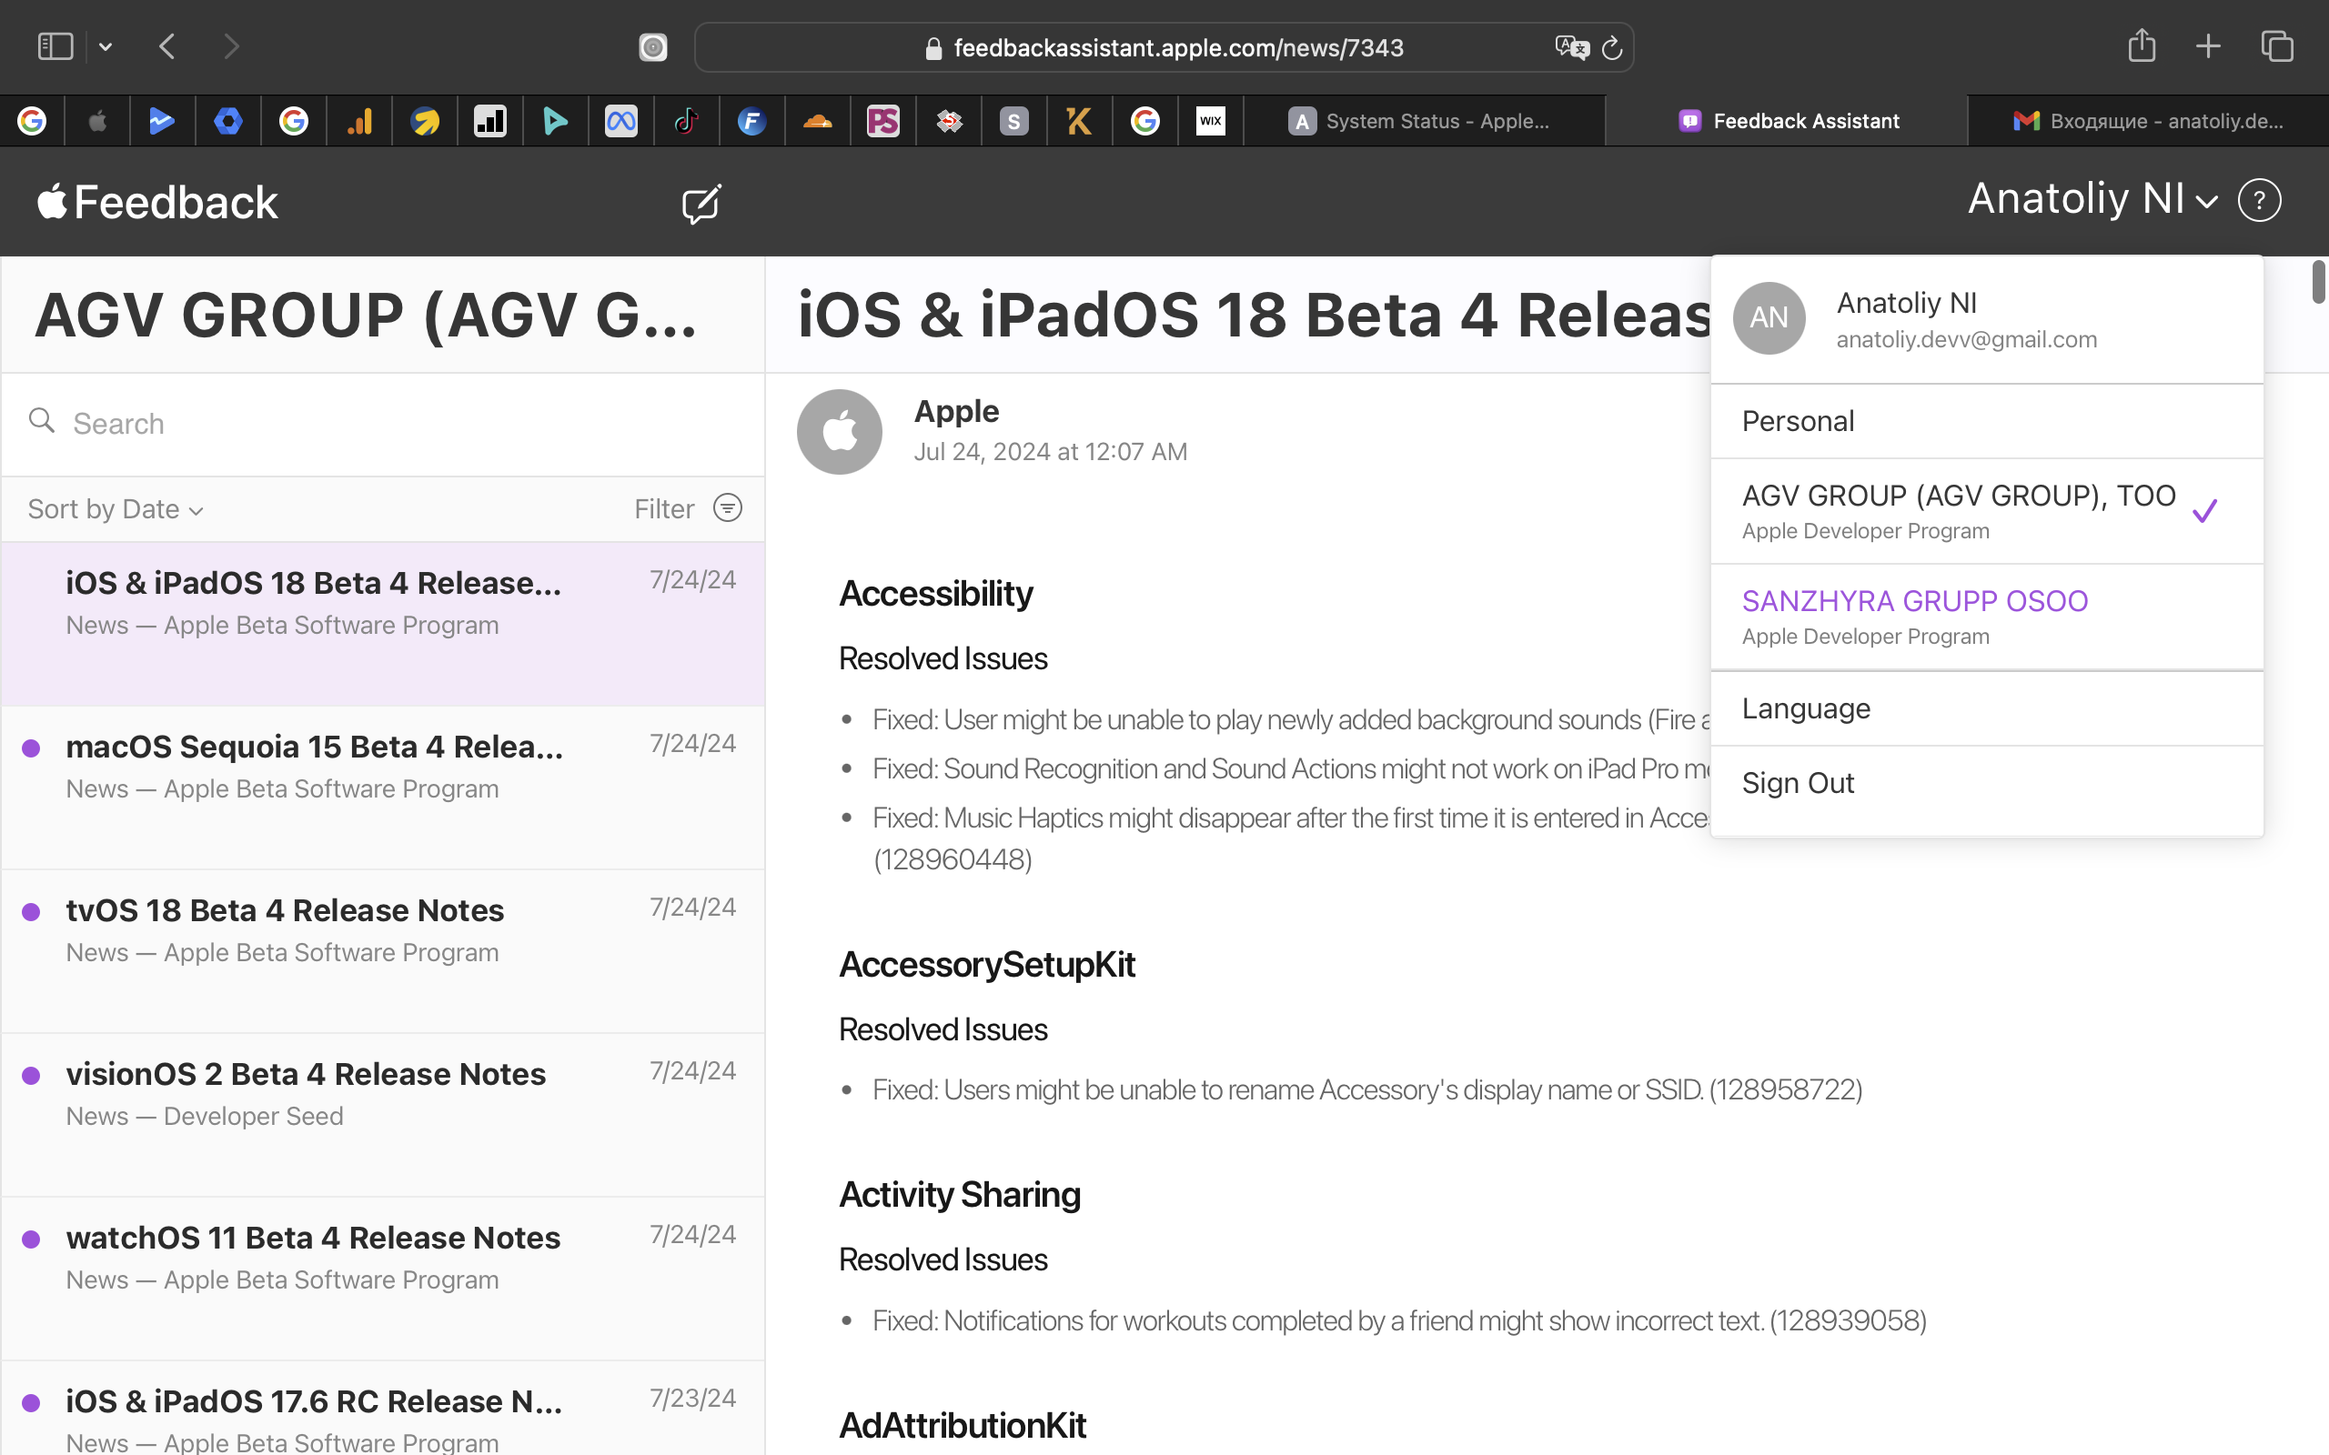Open the PS pinned tab

[882, 121]
